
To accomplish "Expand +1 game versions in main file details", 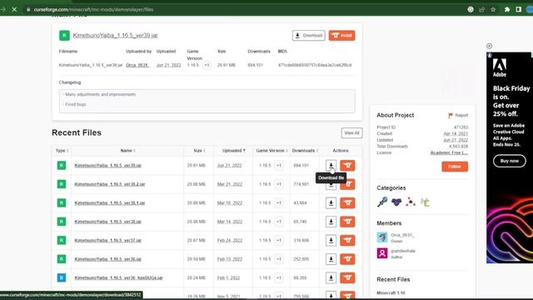I will coord(207,65).
